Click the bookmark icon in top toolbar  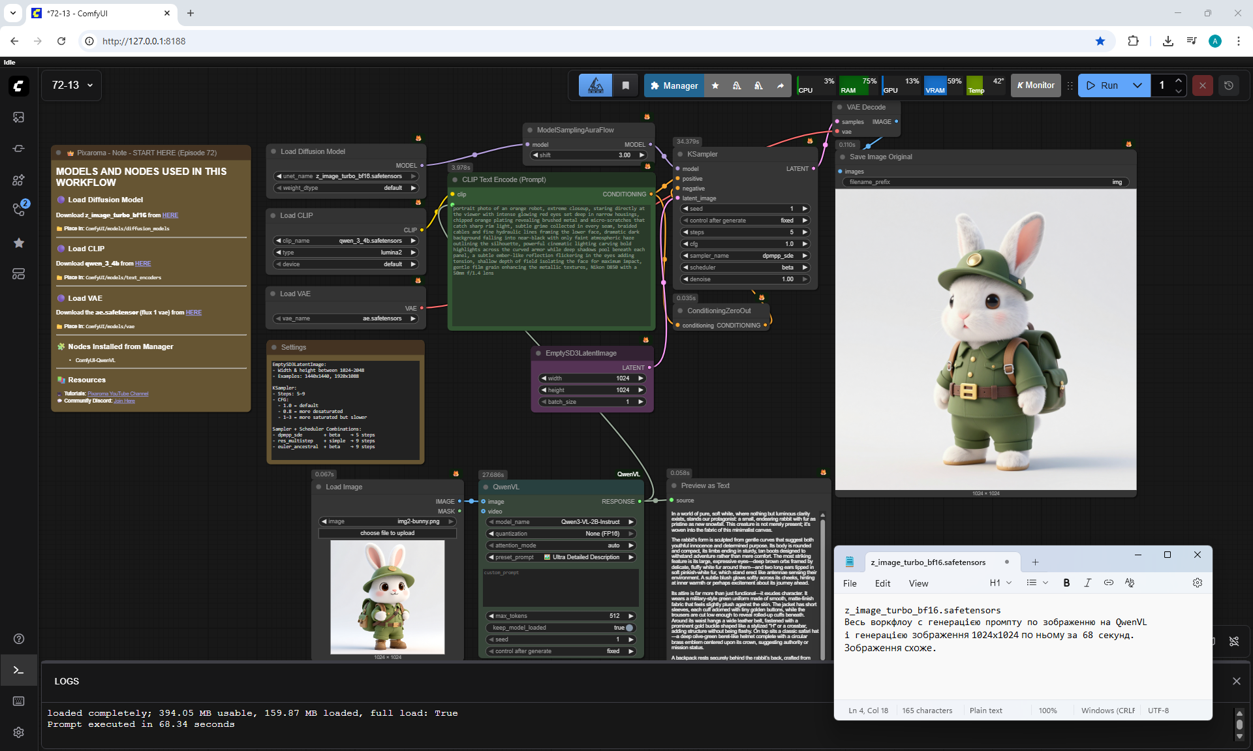click(625, 85)
